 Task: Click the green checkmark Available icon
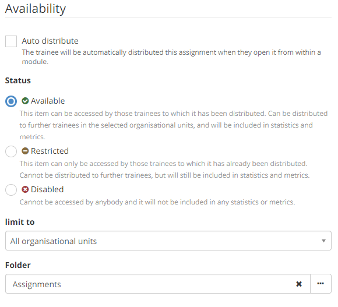point(25,101)
